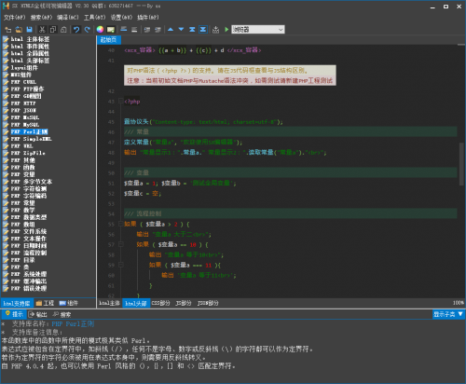466x384 pixels.
Task: Switch to the CSS部分 bottom tab
Action: pos(160,303)
